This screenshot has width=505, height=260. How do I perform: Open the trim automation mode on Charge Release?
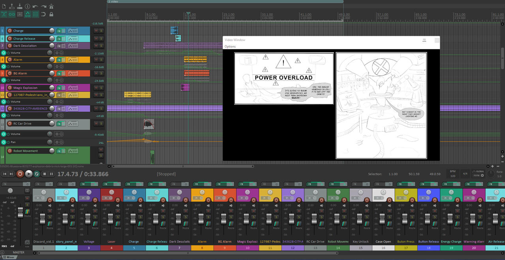point(73,39)
